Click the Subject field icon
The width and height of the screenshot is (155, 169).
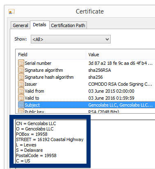[x=21, y=105]
